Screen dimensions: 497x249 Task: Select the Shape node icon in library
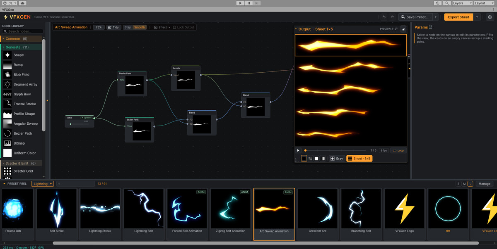pos(7,55)
